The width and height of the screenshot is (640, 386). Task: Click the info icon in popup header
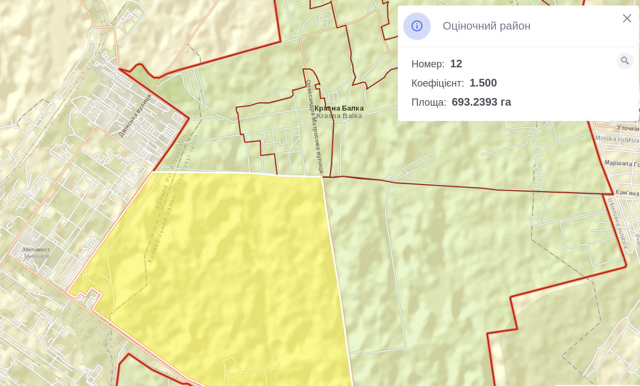(417, 26)
